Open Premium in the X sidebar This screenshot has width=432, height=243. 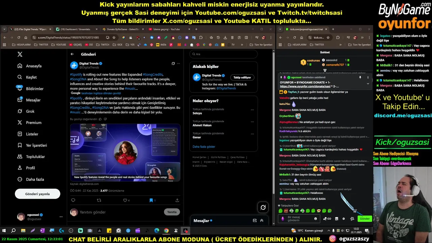coord(29,123)
